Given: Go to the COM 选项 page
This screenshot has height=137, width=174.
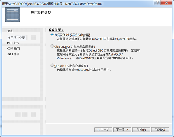Looking at the screenshot, I should [x=13, y=49].
